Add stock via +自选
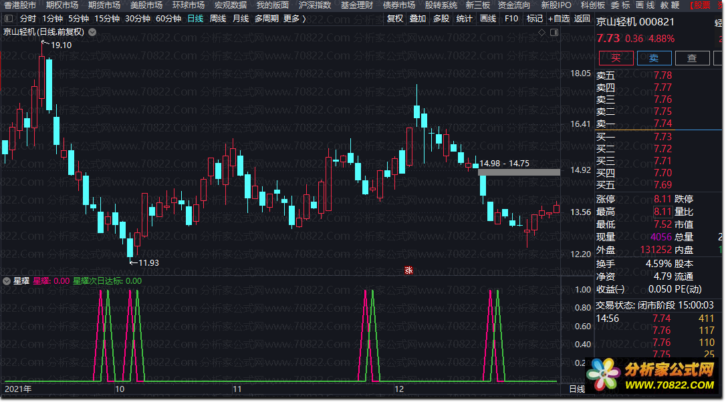The width and height of the screenshot is (726, 402). (559, 19)
